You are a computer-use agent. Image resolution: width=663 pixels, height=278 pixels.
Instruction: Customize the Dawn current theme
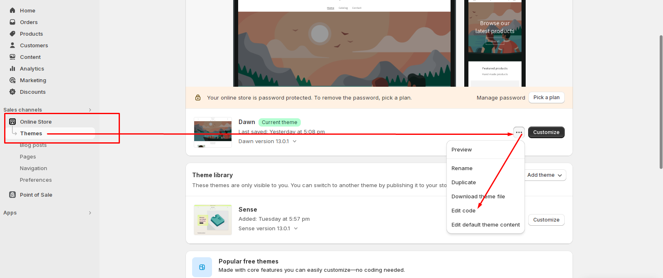[546, 132]
